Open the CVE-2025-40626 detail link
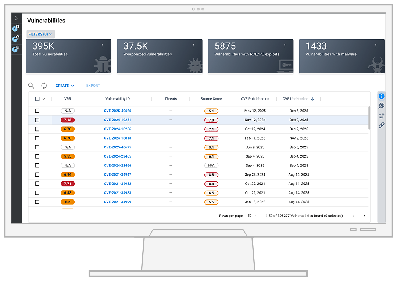This screenshot has height=281, width=397. 117,111
